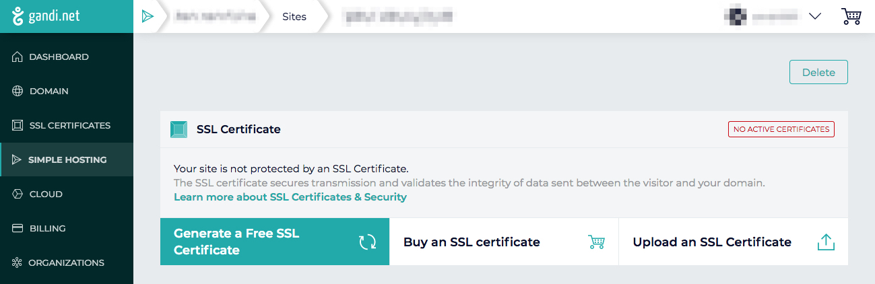Select Upload an SSL Certificate
875x284 pixels.
point(733,242)
